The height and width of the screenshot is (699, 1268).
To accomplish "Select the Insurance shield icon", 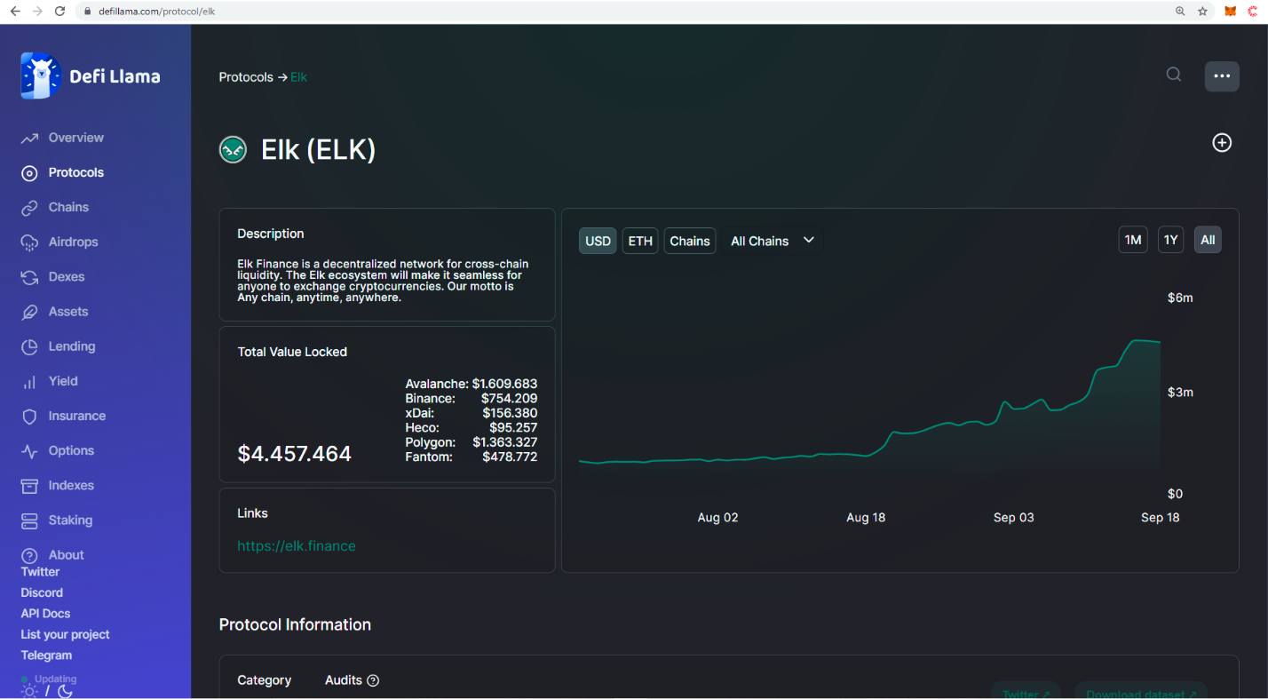I will click(30, 416).
